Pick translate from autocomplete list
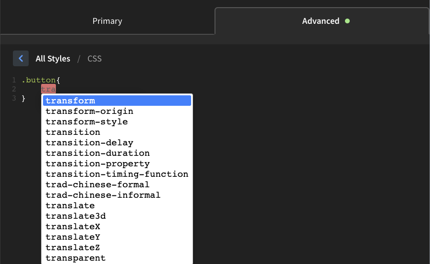This screenshot has width=430, height=264. 117,205
